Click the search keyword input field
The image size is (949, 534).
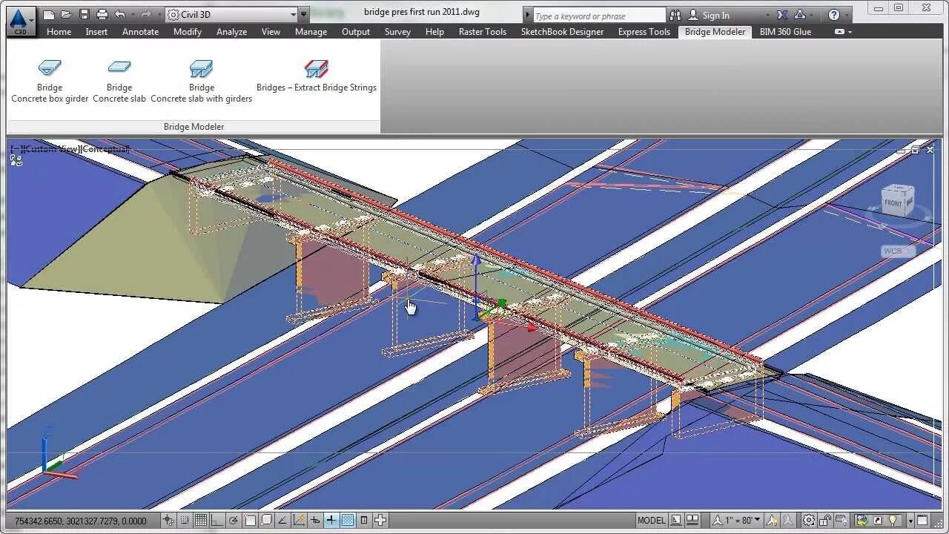tap(599, 16)
